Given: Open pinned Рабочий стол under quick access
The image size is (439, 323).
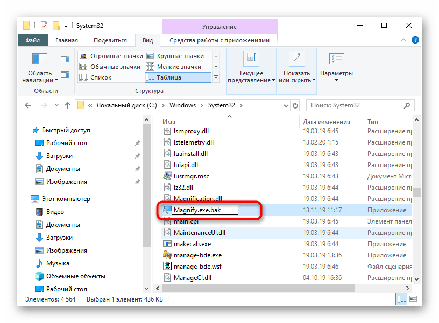Looking at the screenshot, I should coord(67,143).
